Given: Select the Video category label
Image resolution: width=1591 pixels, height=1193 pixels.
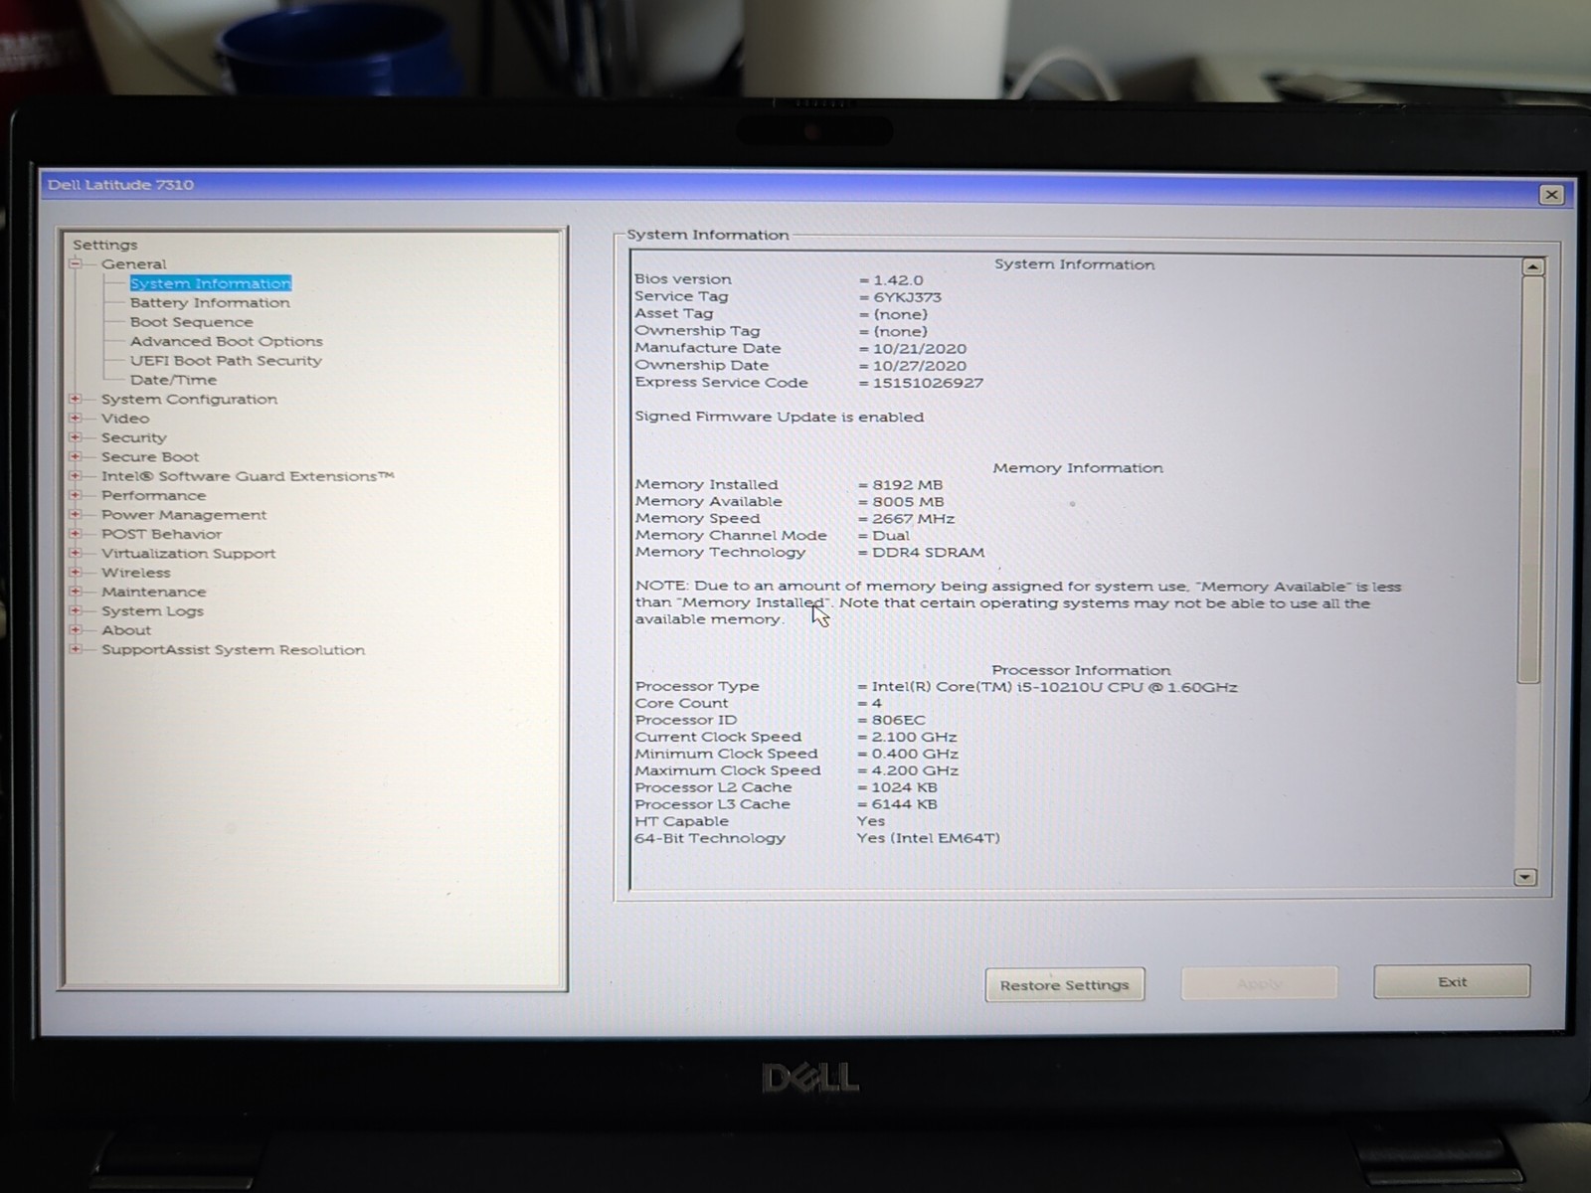Looking at the screenshot, I should click(x=125, y=419).
